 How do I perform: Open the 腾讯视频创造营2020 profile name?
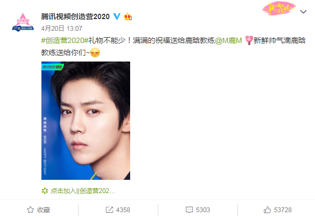click(75, 16)
